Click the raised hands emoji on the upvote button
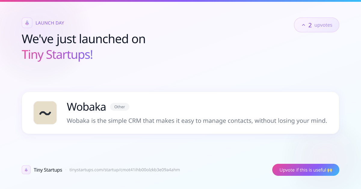The image size is (361, 189). (x=329, y=170)
